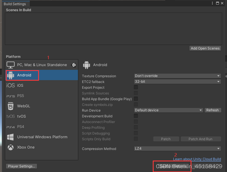
Task: Select the WebGL platform row
Action: click(x=42, y=106)
